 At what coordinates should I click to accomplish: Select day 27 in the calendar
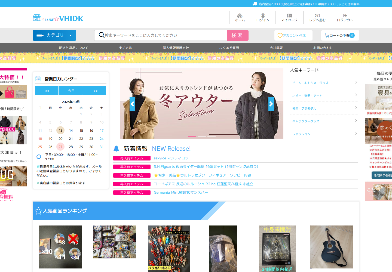(x=60, y=147)
